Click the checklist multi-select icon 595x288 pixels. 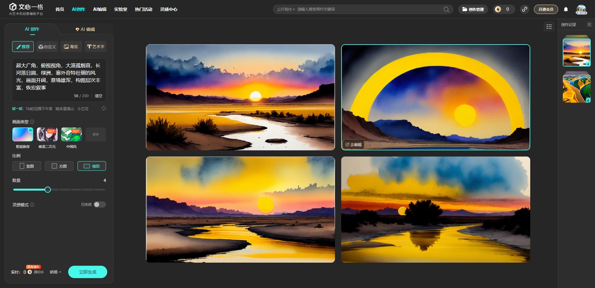549,27
